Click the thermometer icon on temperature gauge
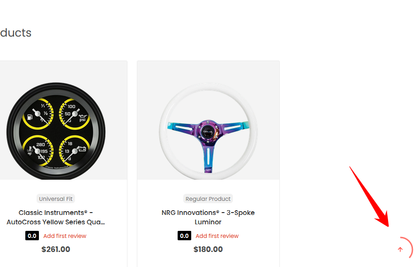 [x=30, y=152]
